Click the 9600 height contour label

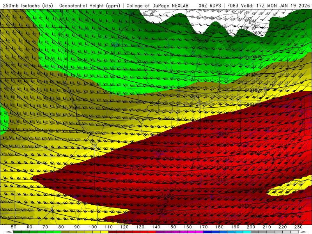[x=257, y=33]
